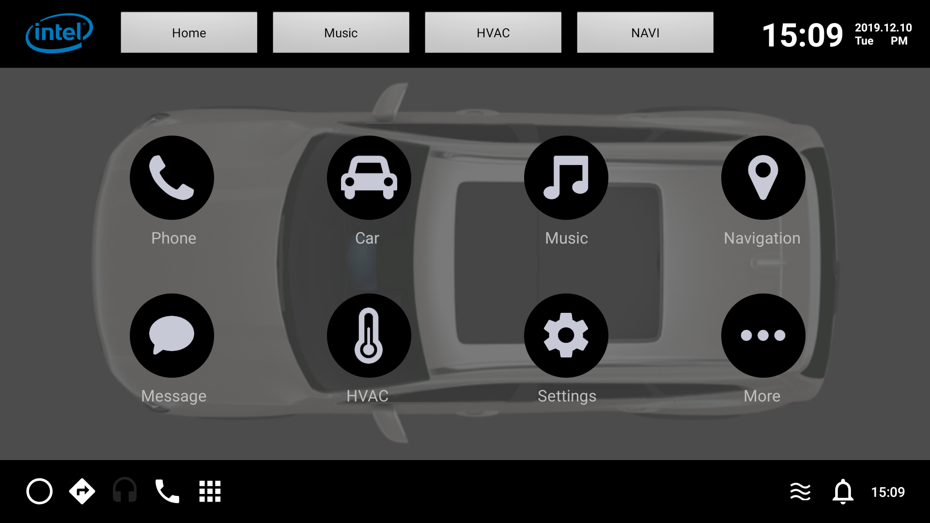Toggle the wave signal indicator
This screenshot has height=523, width=930.
[800, 491]
